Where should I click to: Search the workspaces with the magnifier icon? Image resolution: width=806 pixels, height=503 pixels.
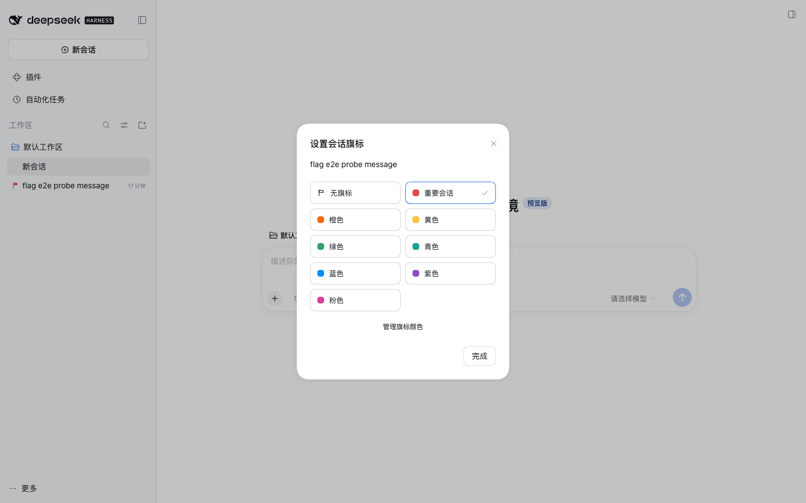tap(106, 125)
